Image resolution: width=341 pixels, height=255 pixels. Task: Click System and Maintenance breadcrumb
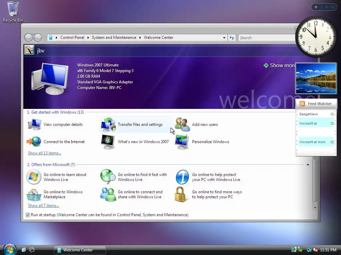tap(114, 38)
